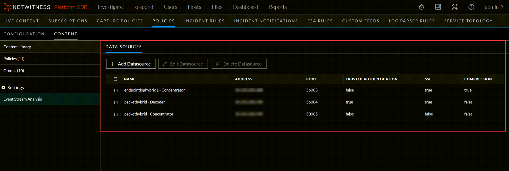
Task: Click the pencil icon in Edit Datasource
Action: (164, 64)
